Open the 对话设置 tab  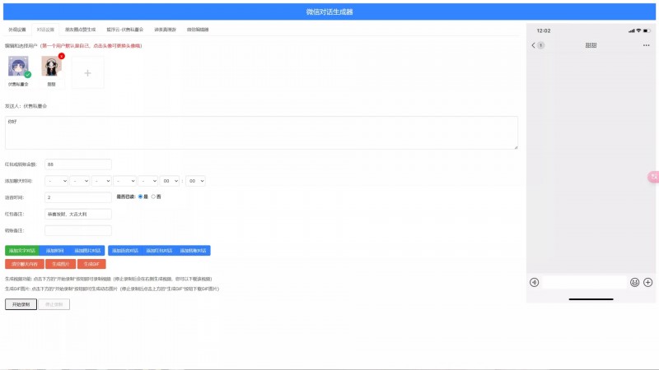coord(45,30)
